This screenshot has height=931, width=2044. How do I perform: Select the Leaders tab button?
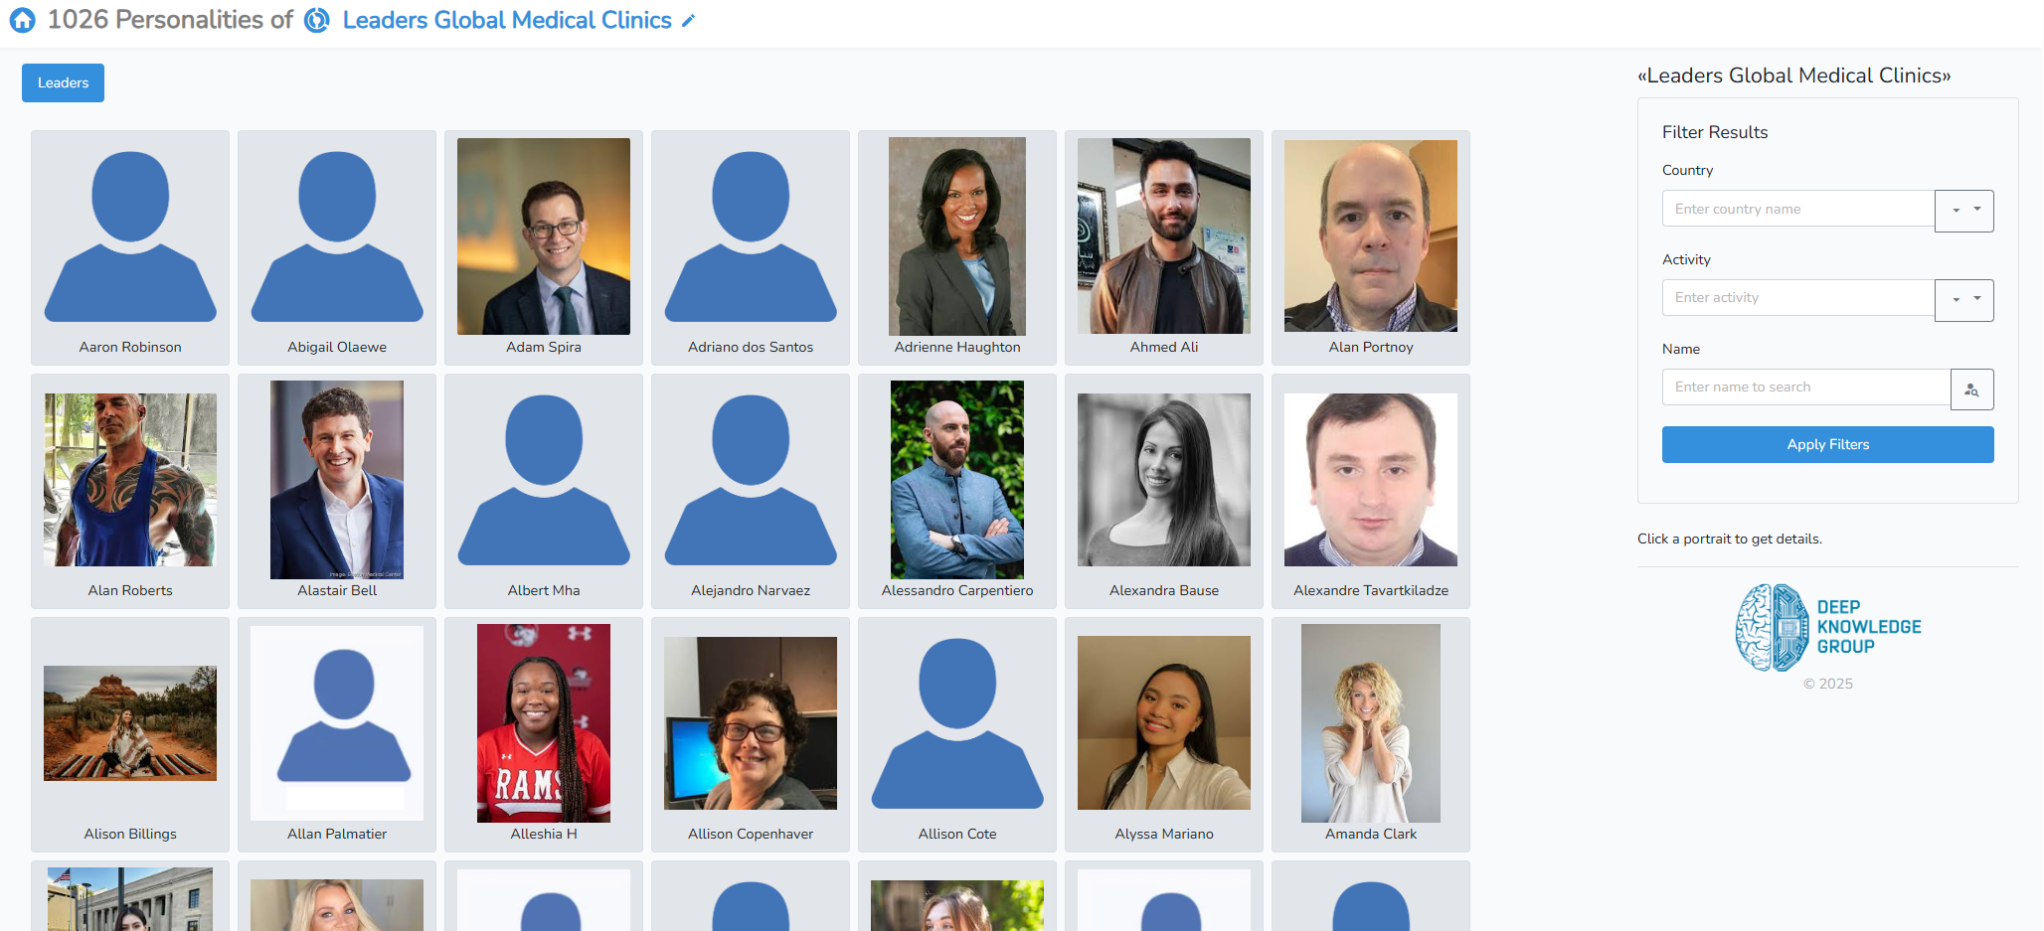[x=63, y=82]
